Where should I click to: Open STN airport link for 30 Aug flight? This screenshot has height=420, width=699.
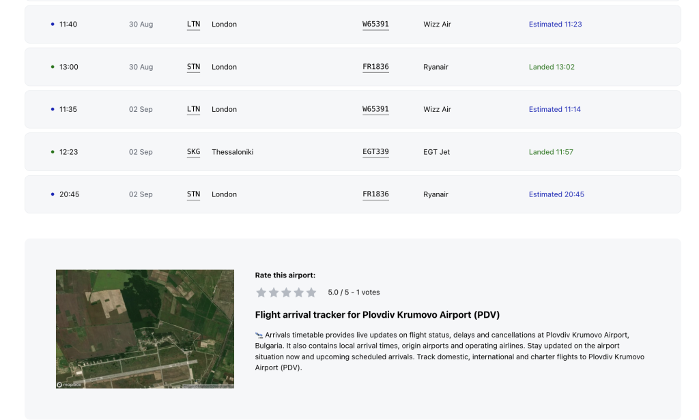click(x=193, y=67)
